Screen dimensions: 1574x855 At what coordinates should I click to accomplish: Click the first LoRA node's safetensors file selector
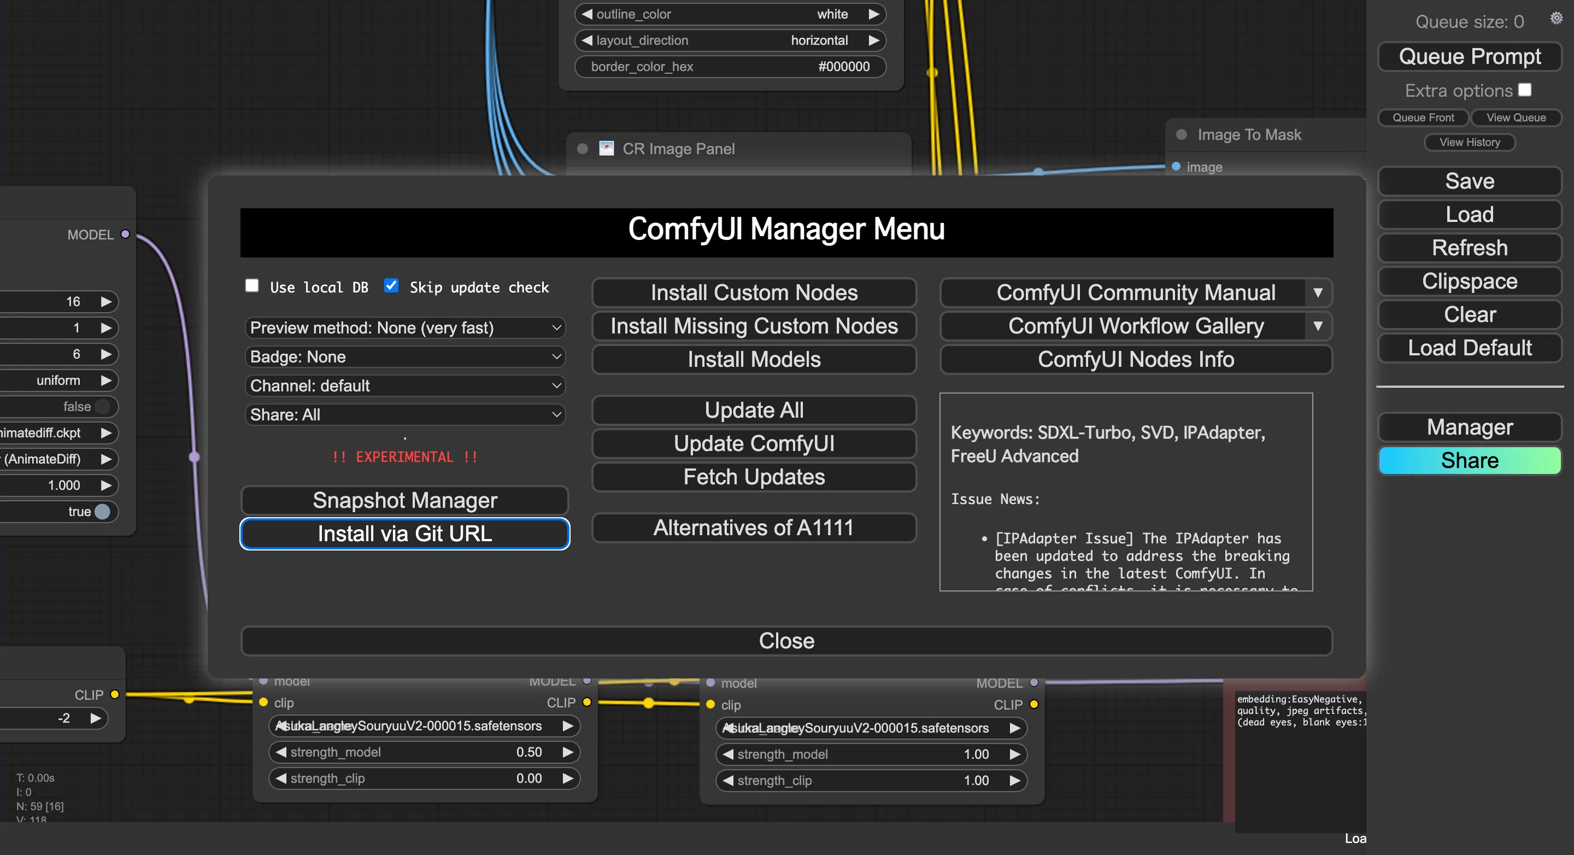pyautogui.click(x=424, y=725)
